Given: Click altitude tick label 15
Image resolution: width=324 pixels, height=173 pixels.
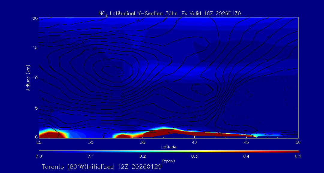Looking at the screenshot, I should [35, 48].
